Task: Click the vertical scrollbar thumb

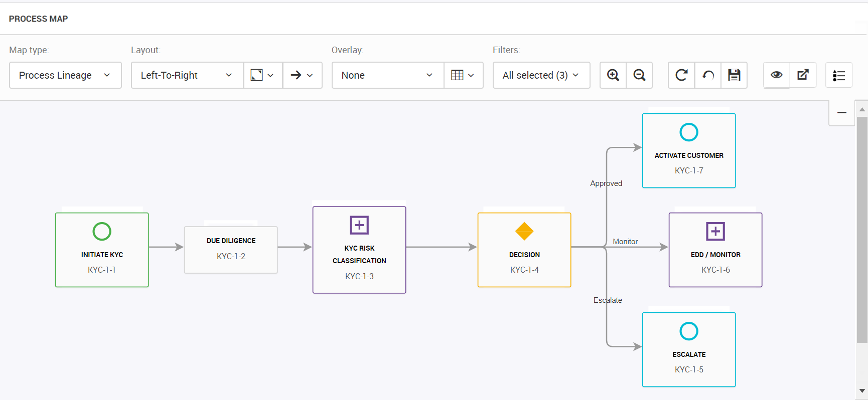Action: [862, 230]
